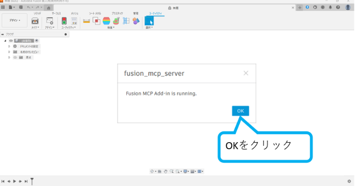The width and height of the screenshot is (355, 186).
Task: Select the Zoom magnifier tool
Action: point(171,172)
